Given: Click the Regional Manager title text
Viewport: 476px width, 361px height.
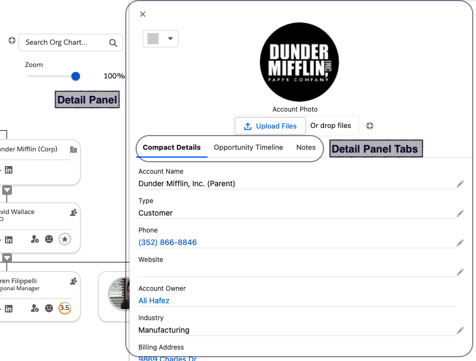Looking at the screenshot, I should (20, 289).
